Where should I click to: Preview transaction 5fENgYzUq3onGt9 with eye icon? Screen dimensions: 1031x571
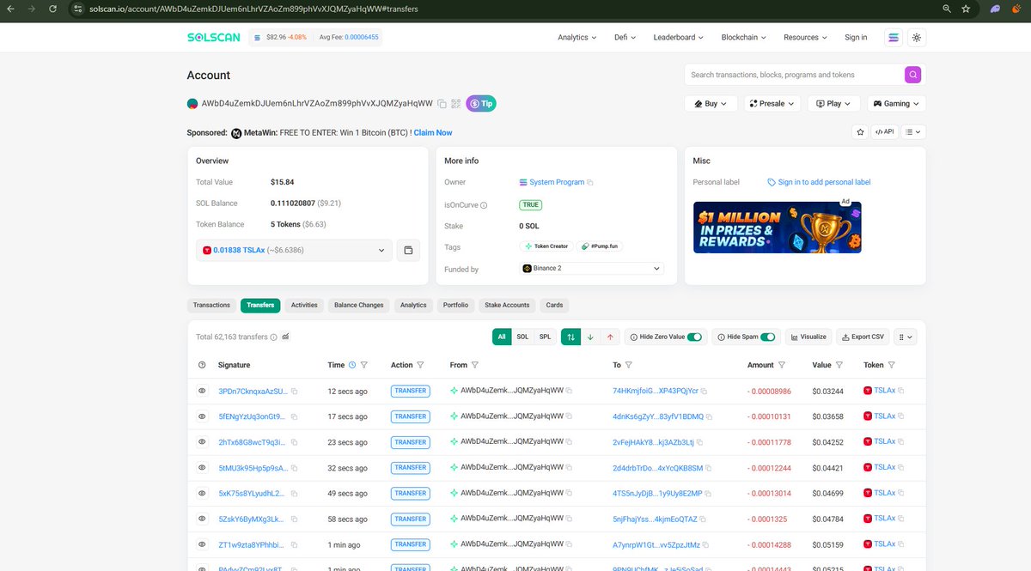point(202,416)
